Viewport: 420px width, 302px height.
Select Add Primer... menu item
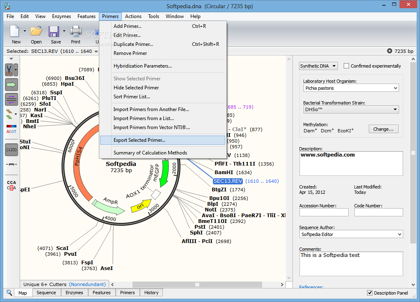163,26
